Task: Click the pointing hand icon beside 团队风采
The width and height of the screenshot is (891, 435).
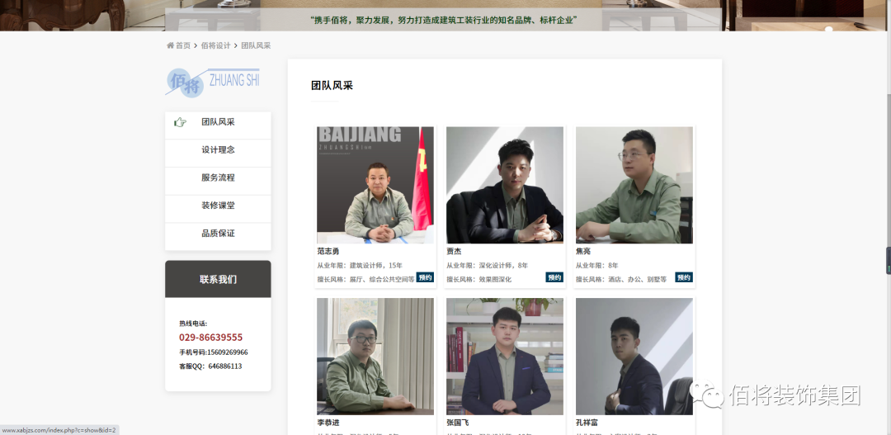Action: 180,122
